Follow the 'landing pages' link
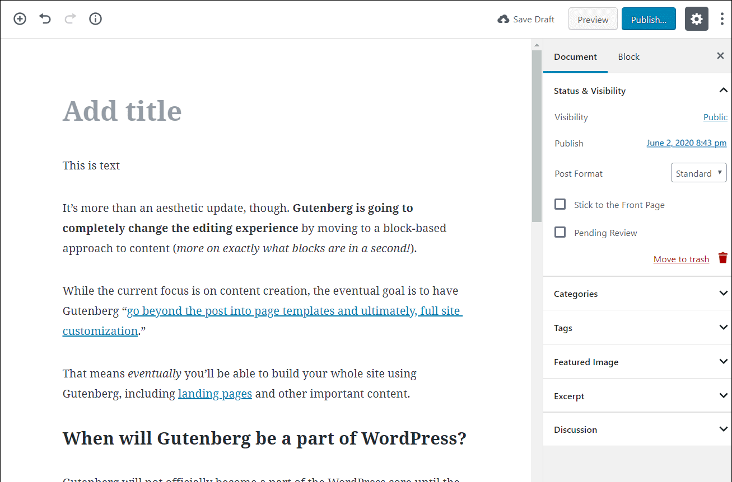This screenshot has height=482, width=732. pos(215,394)
